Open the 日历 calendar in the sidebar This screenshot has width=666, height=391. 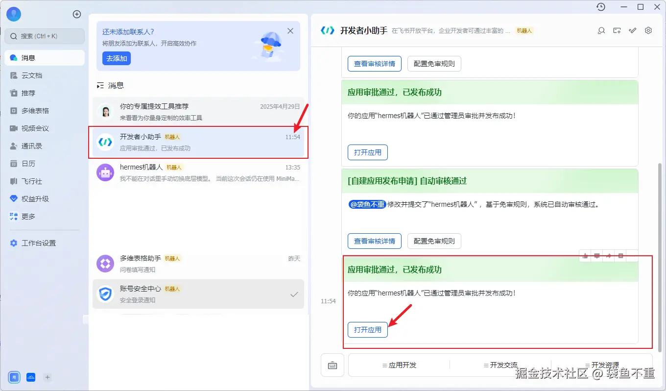pyautogui.click(x=45, y=164)
